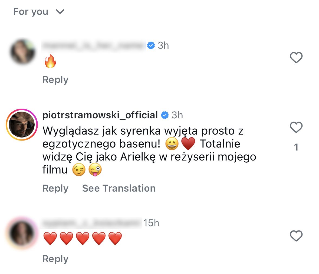Viewport: 319px width, 274px height.
Task: Tap the heart icon on the bottom comment
Action: [296, 236]
